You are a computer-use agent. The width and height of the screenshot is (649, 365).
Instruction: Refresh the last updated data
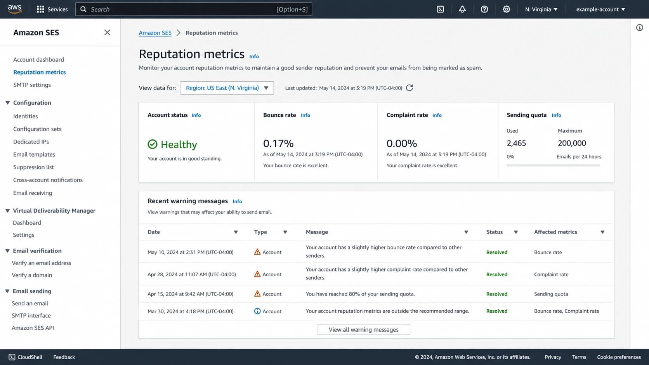pyautogui.click(x=410, y=88)
